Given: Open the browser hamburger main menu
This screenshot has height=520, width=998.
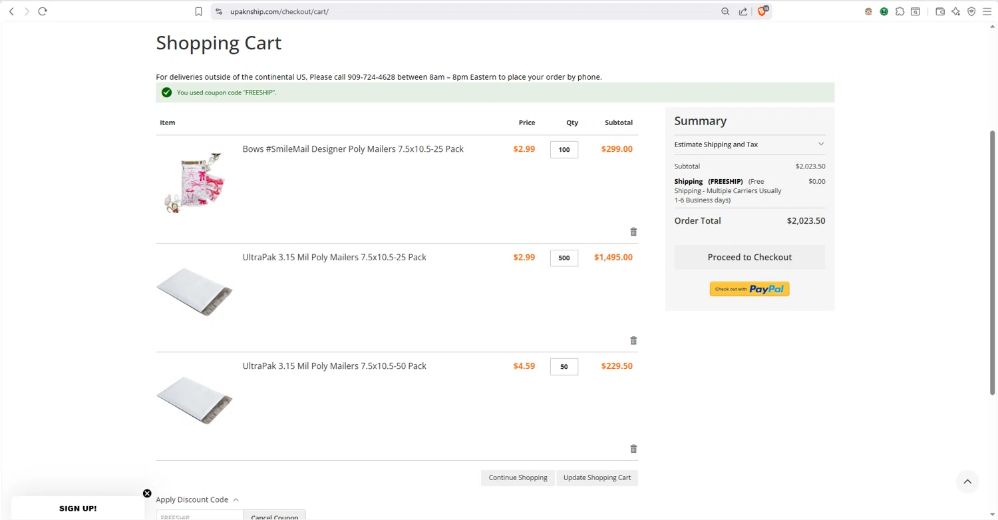Looking at the screenshot, I should (x=987, y=11).
